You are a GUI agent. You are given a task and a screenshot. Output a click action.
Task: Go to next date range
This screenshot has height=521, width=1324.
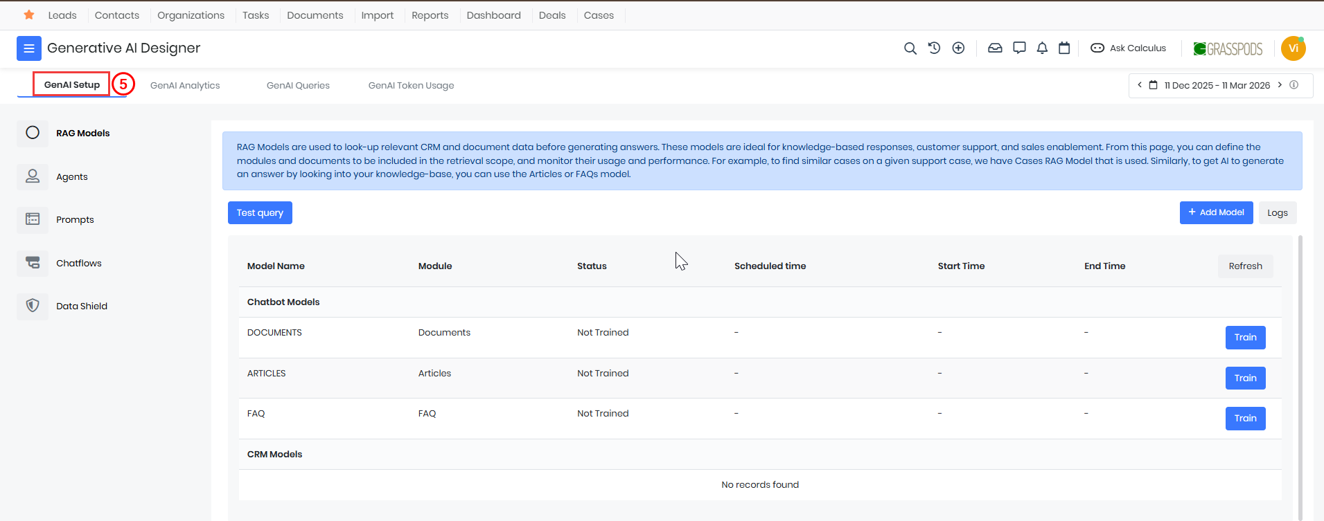click(1280, 85)
